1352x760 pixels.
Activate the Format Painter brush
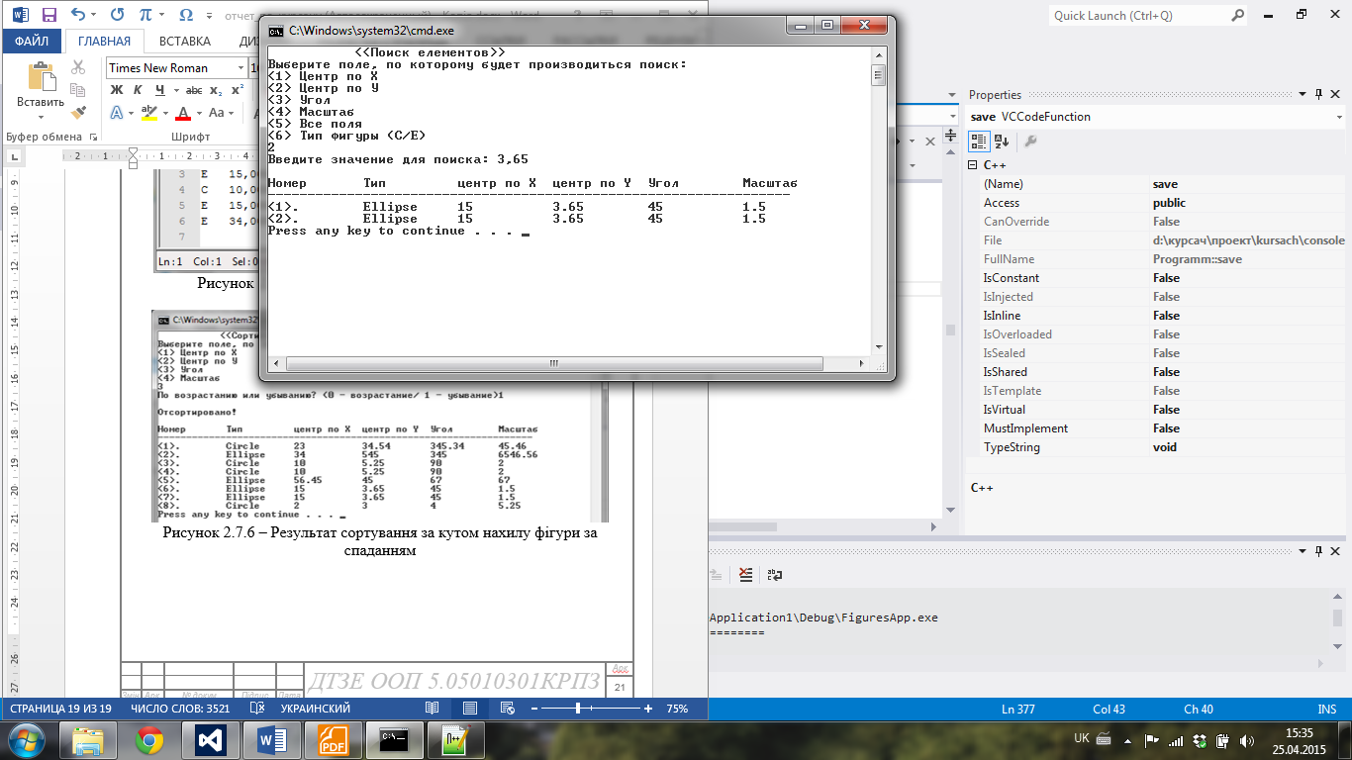pos(79,113)
